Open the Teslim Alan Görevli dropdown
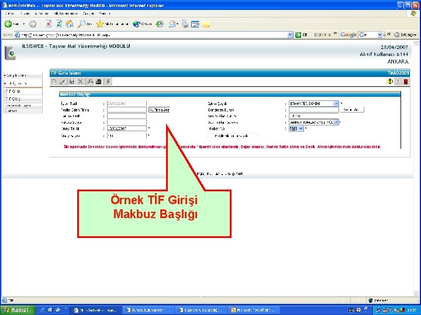Image resolution: width=421 pixels, height=315 pixels. pyautogui.click(x=336, y=122)
